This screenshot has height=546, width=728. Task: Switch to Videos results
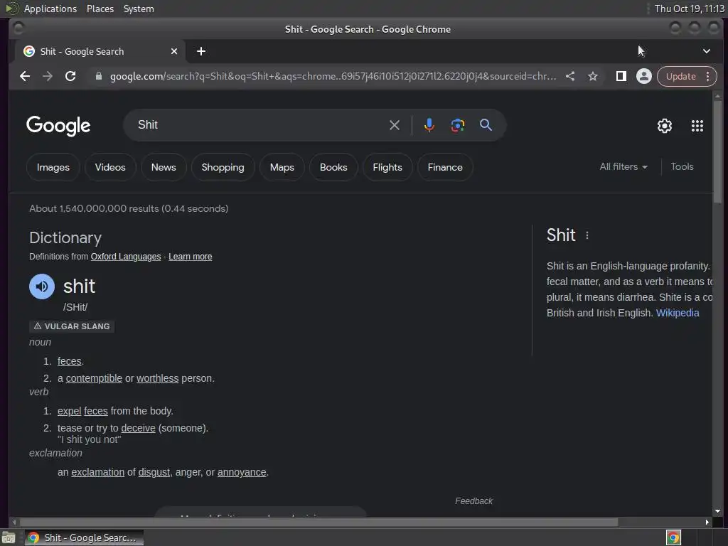pos(110,167)
